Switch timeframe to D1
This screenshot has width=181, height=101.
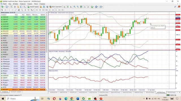point(56,10)
